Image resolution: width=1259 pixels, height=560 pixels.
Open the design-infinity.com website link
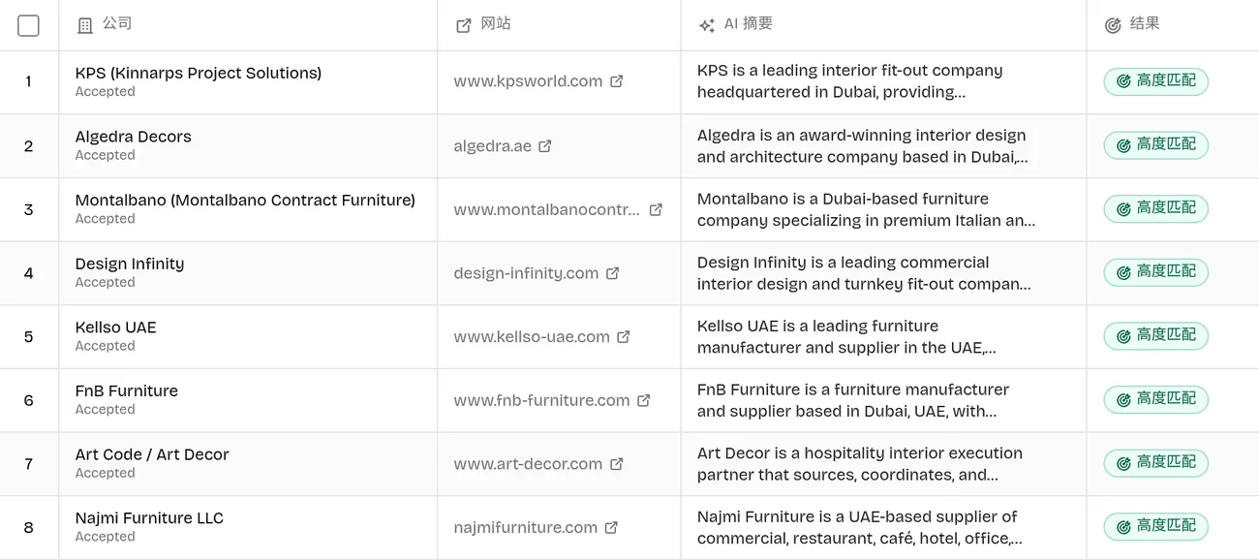pos(526,273)
